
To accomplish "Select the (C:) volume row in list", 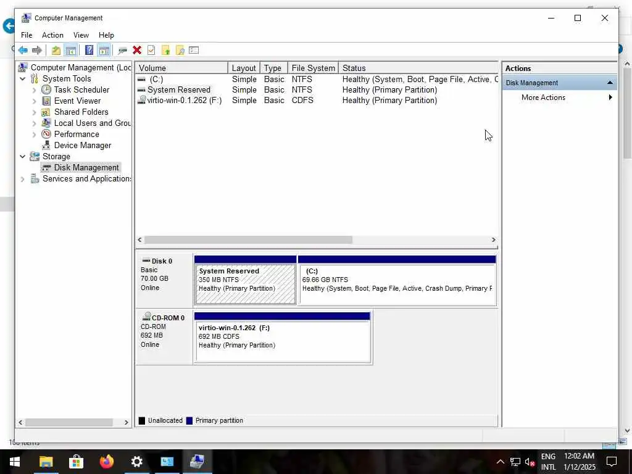I will pyautogui.click(x=317, y=80).
